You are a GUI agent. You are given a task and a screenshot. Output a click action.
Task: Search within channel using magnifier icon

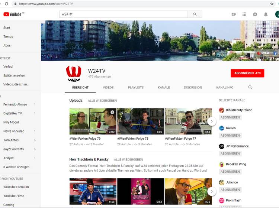click(x=250, y=87)
